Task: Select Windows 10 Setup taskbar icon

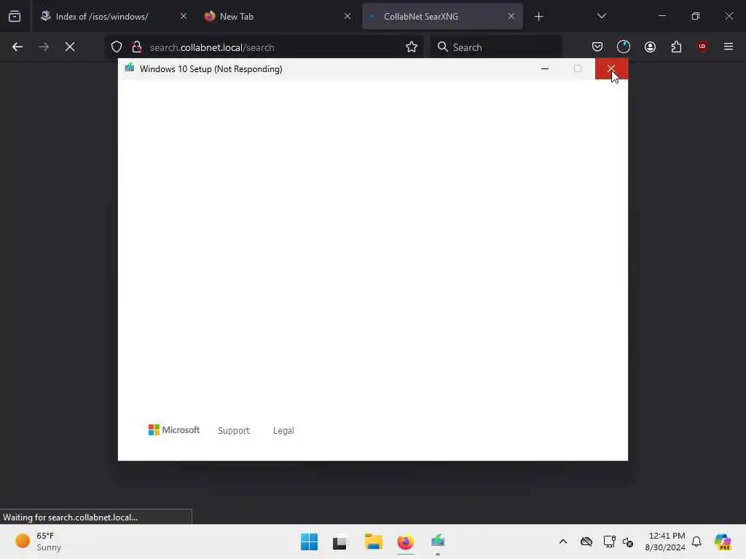Action: pos(438,542)
